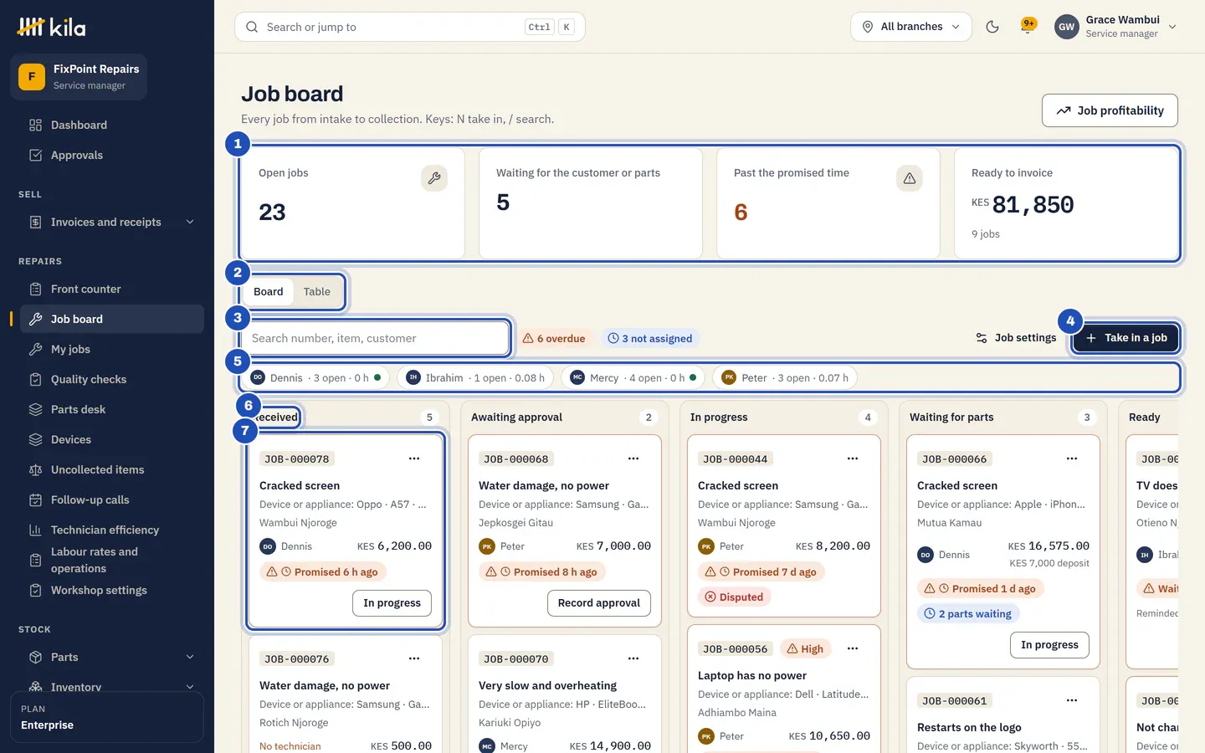Filter jobs by technician Ibrahim

point(475,378)
